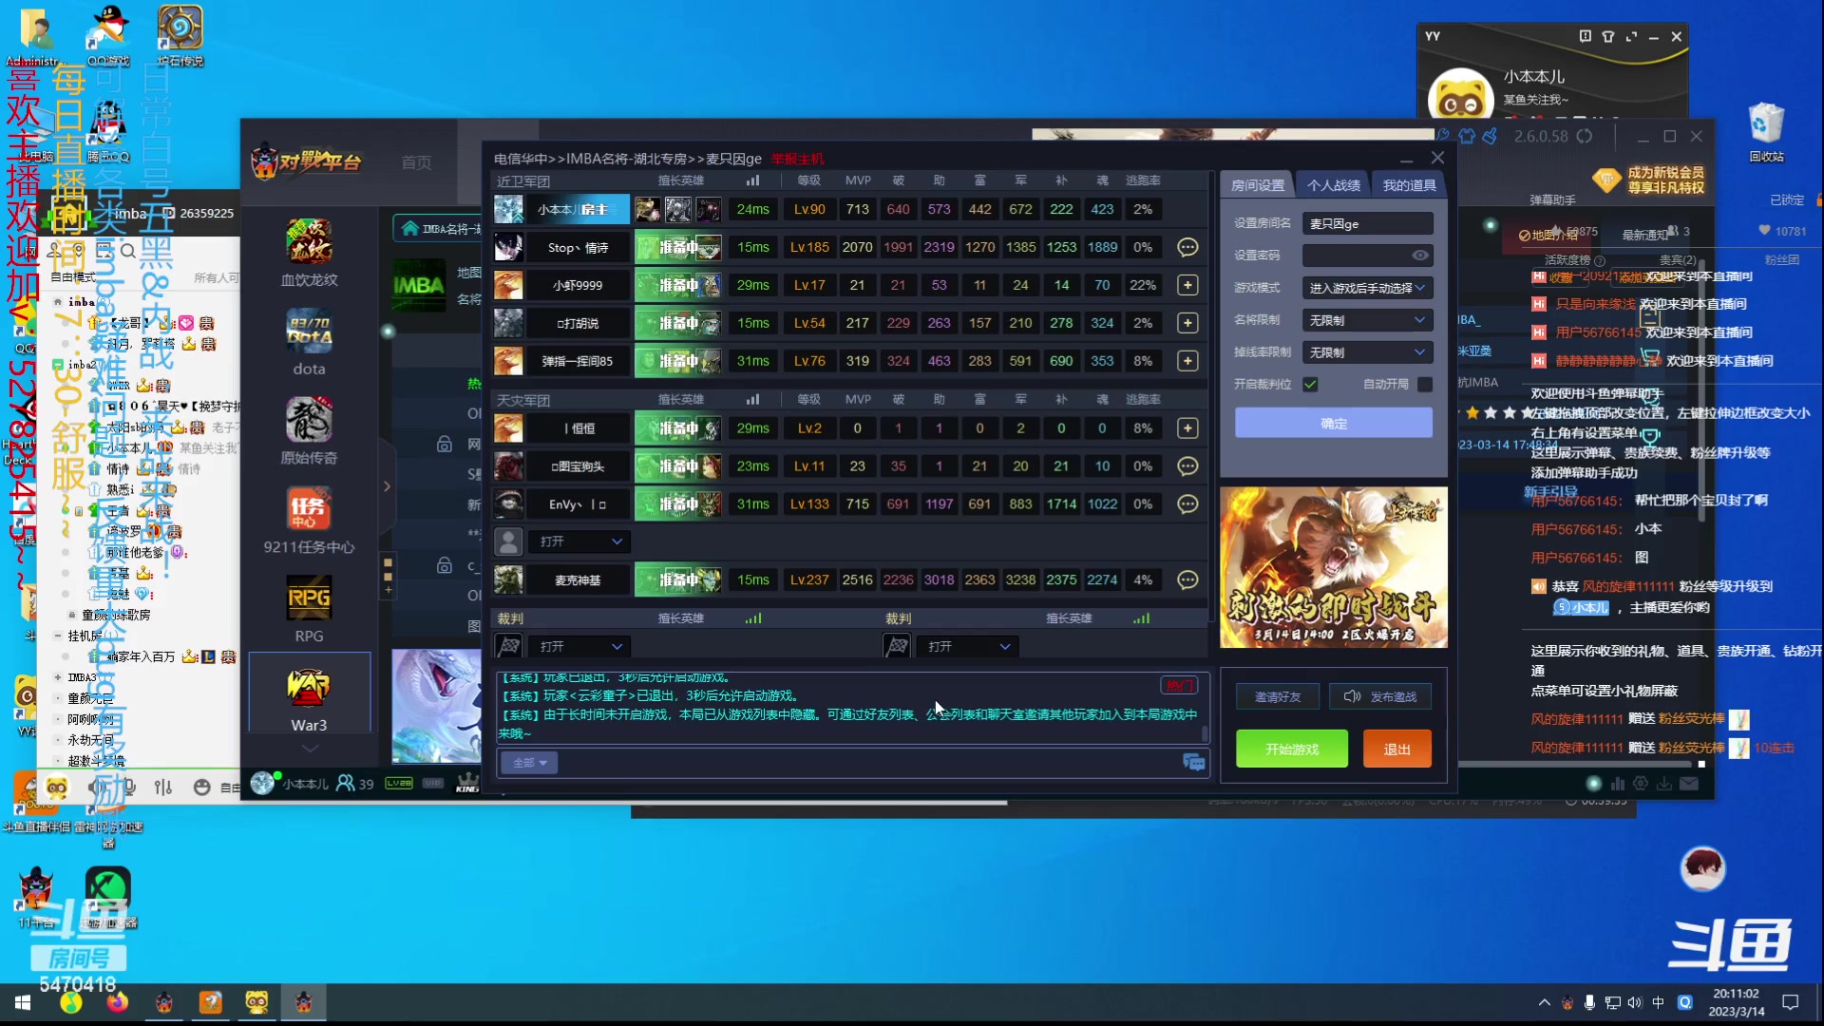Click the 发布邀战 button

click(1379, 696)
